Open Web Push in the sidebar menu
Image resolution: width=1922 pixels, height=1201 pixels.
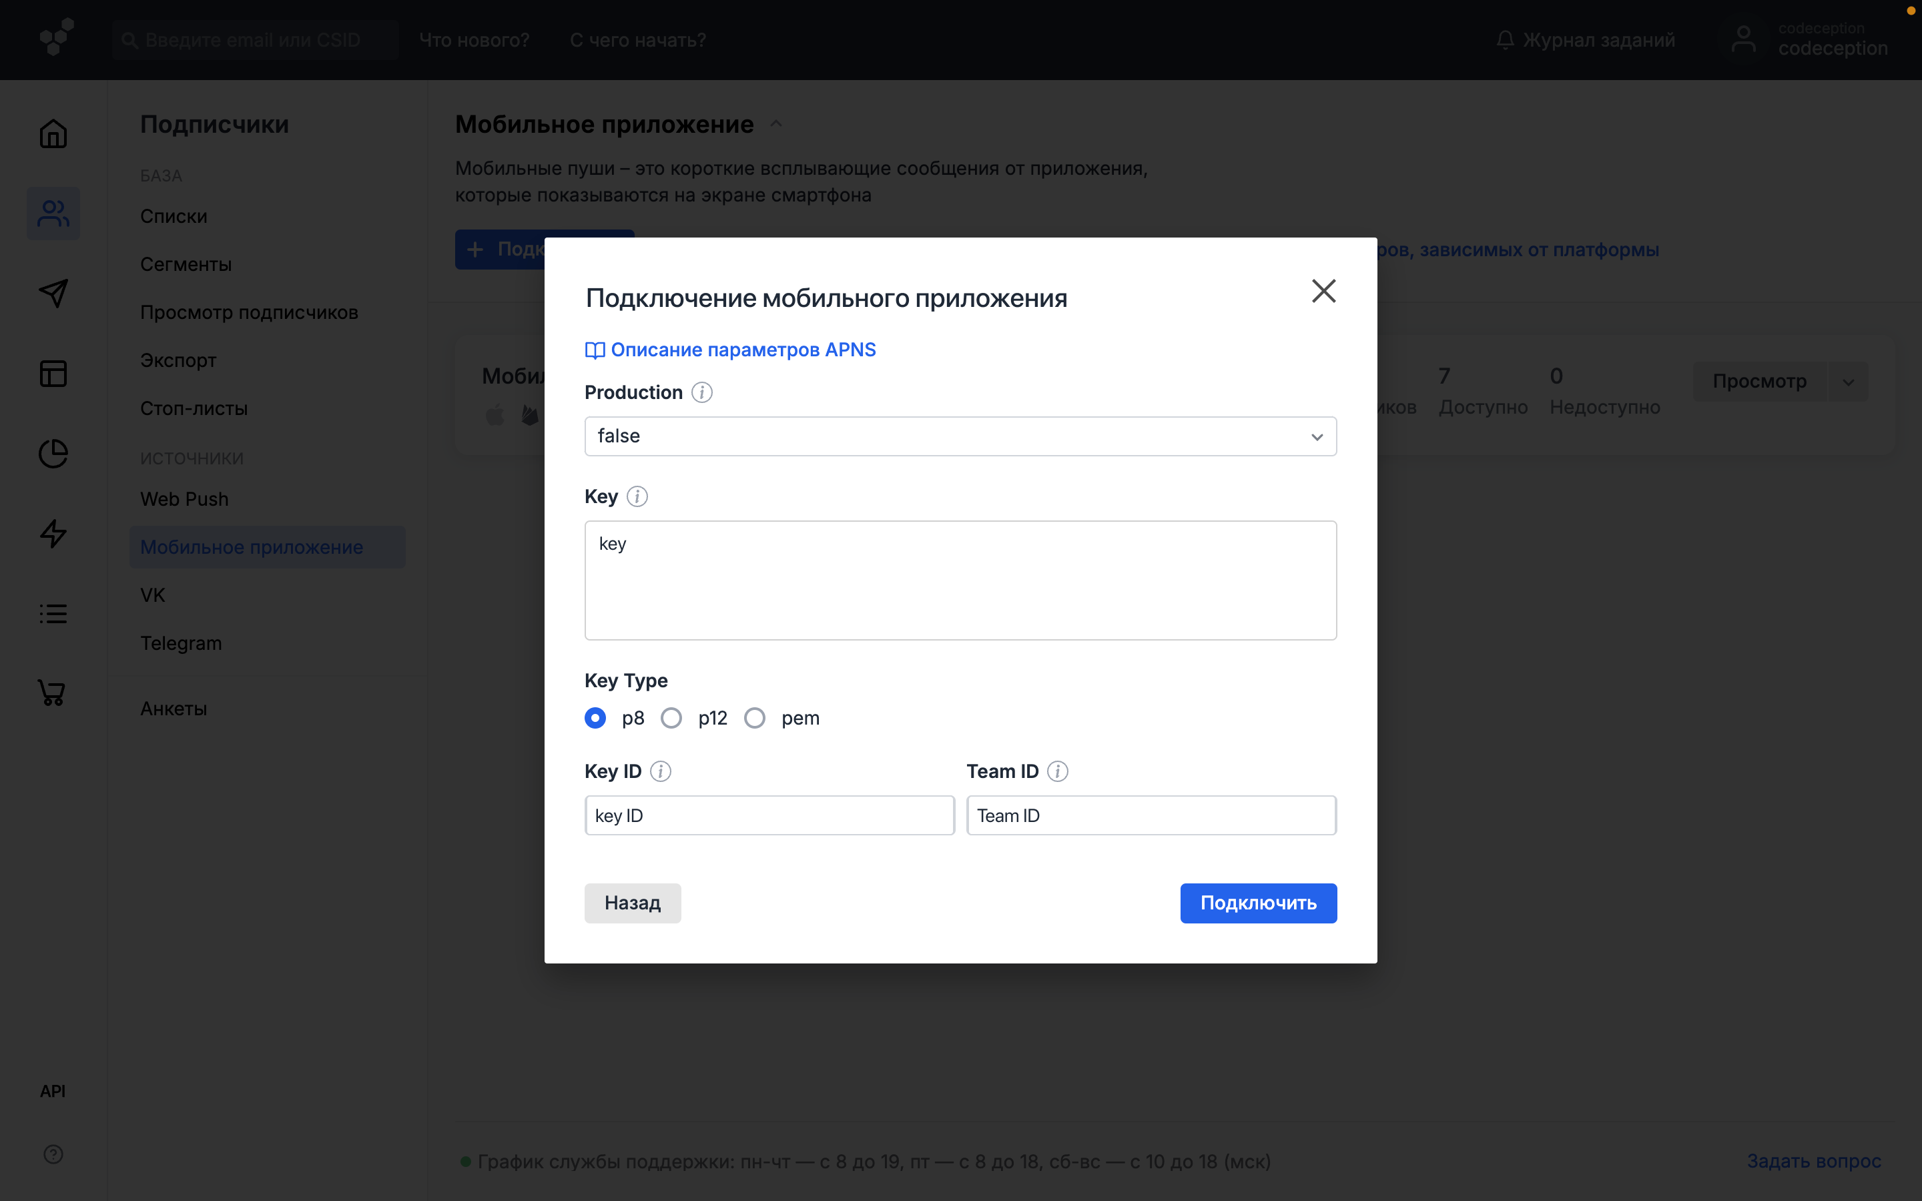click(x=184, y=499)
